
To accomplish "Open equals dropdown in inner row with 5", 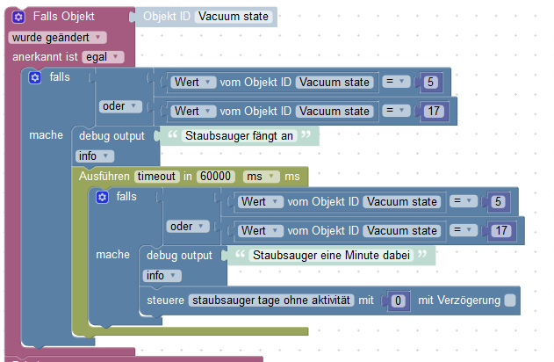I will tap(464, 201).
